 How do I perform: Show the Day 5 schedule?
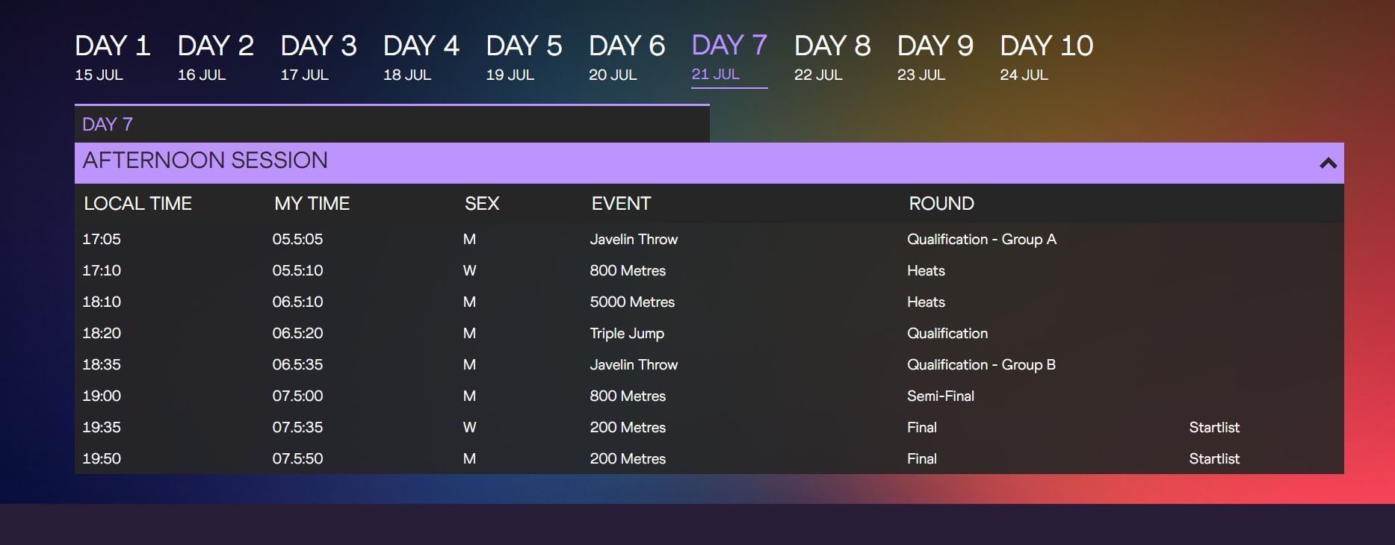(x=524, y=56)
